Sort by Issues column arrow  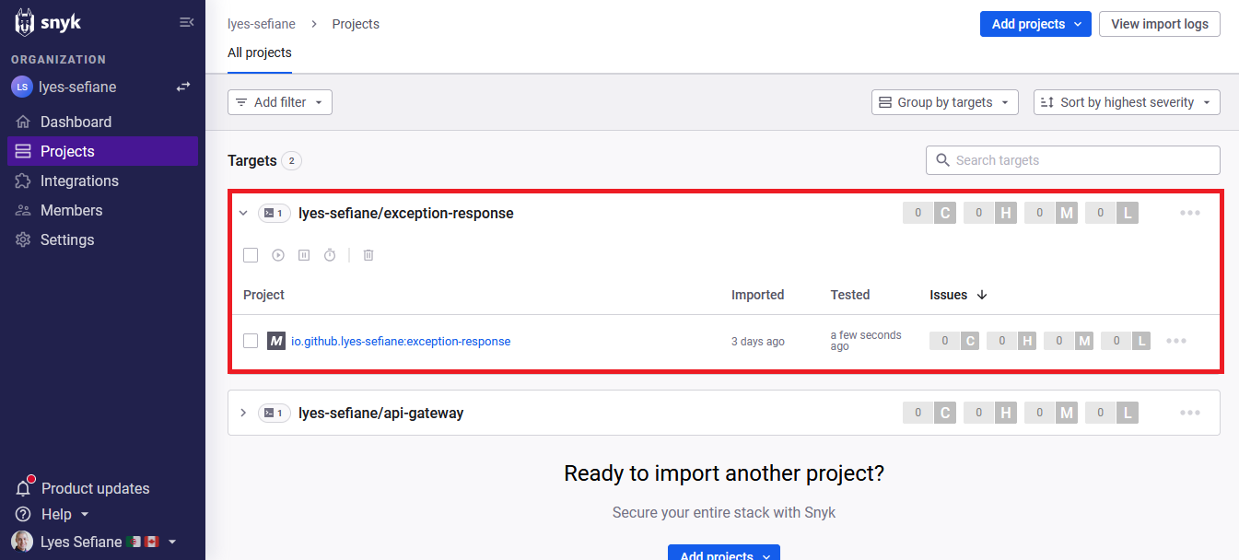click(981, 295)
